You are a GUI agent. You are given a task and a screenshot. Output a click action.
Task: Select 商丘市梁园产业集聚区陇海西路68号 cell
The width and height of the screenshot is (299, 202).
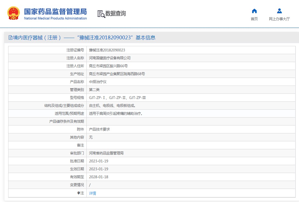tap(117, 74)
